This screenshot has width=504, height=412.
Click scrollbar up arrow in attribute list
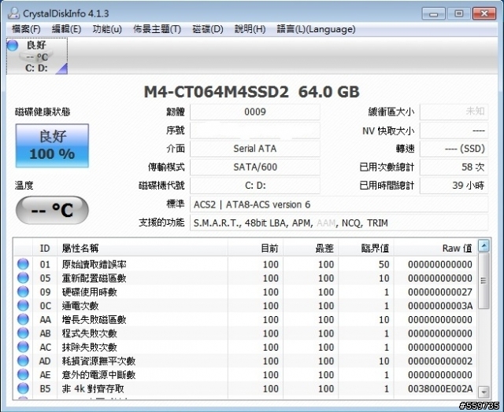(484, 246)
